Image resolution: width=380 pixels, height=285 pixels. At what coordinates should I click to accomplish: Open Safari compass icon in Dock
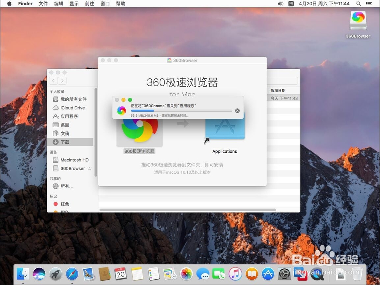pyautogui.click(x=72, y=274)
